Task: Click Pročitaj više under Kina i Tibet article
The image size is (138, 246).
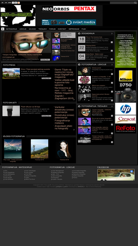Action: click(x=46, y=78)
